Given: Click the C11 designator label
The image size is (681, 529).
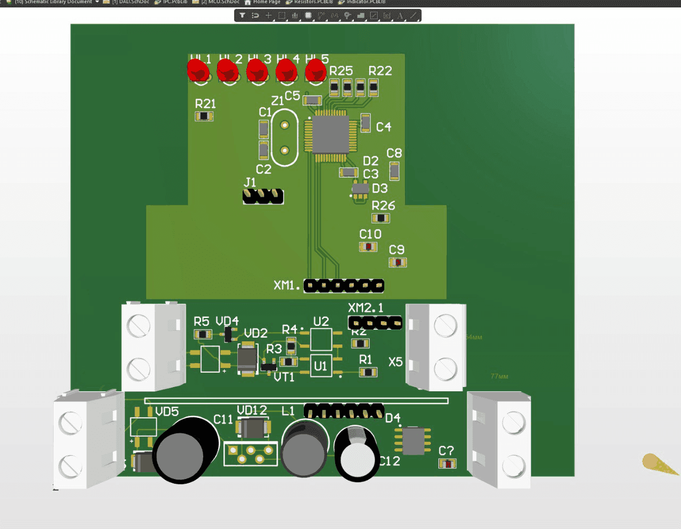Looking at the screenshot, I should (223, 419).
